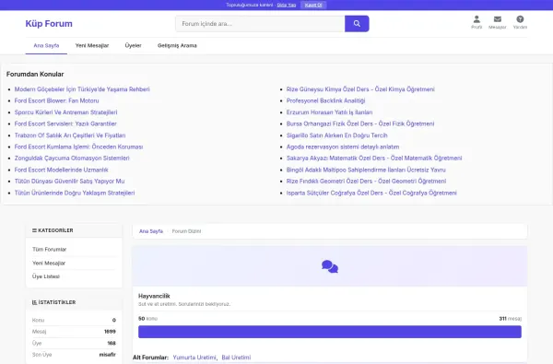The height and width of the screenshot is (364, 553).
Task: Open Ford Escort Kumlama İşlemi topic
Action: click(x=78, y=147)
